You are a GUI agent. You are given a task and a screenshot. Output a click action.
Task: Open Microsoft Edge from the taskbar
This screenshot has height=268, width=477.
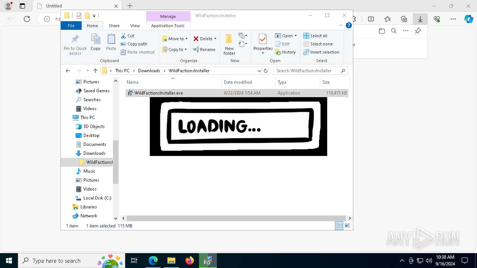click(153, 261)
